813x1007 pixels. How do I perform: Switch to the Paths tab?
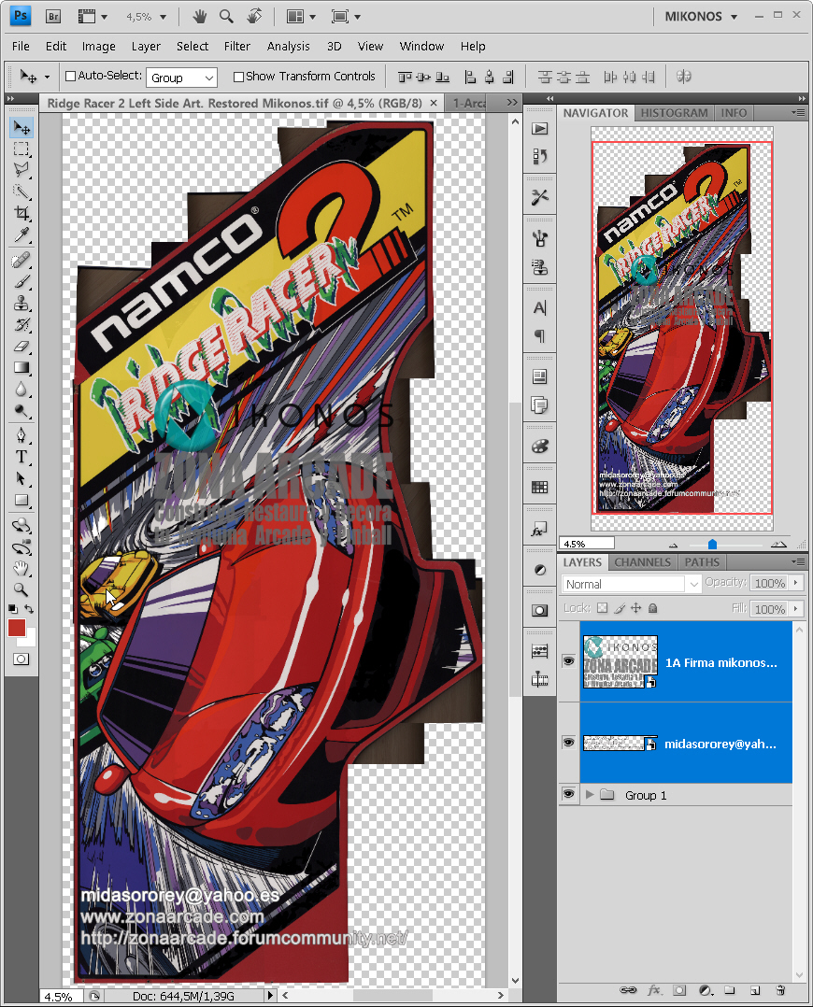702,562
